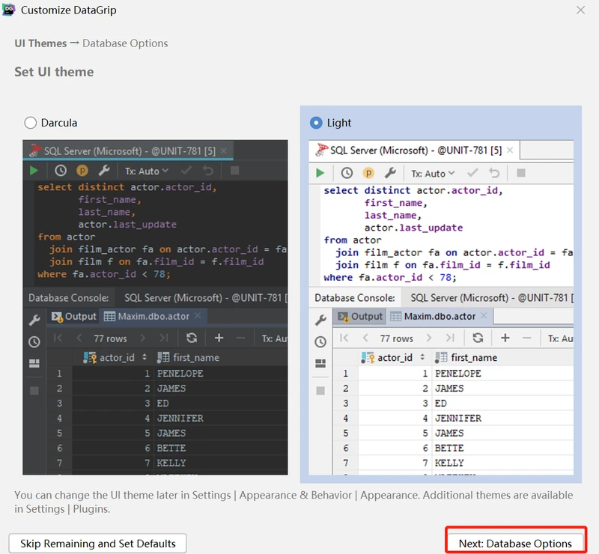Image resolution: width=599 pixels, height=554 pixels.
Task: Click sidebar layout icon in Darcula console panel
Action: click(34, 363)
